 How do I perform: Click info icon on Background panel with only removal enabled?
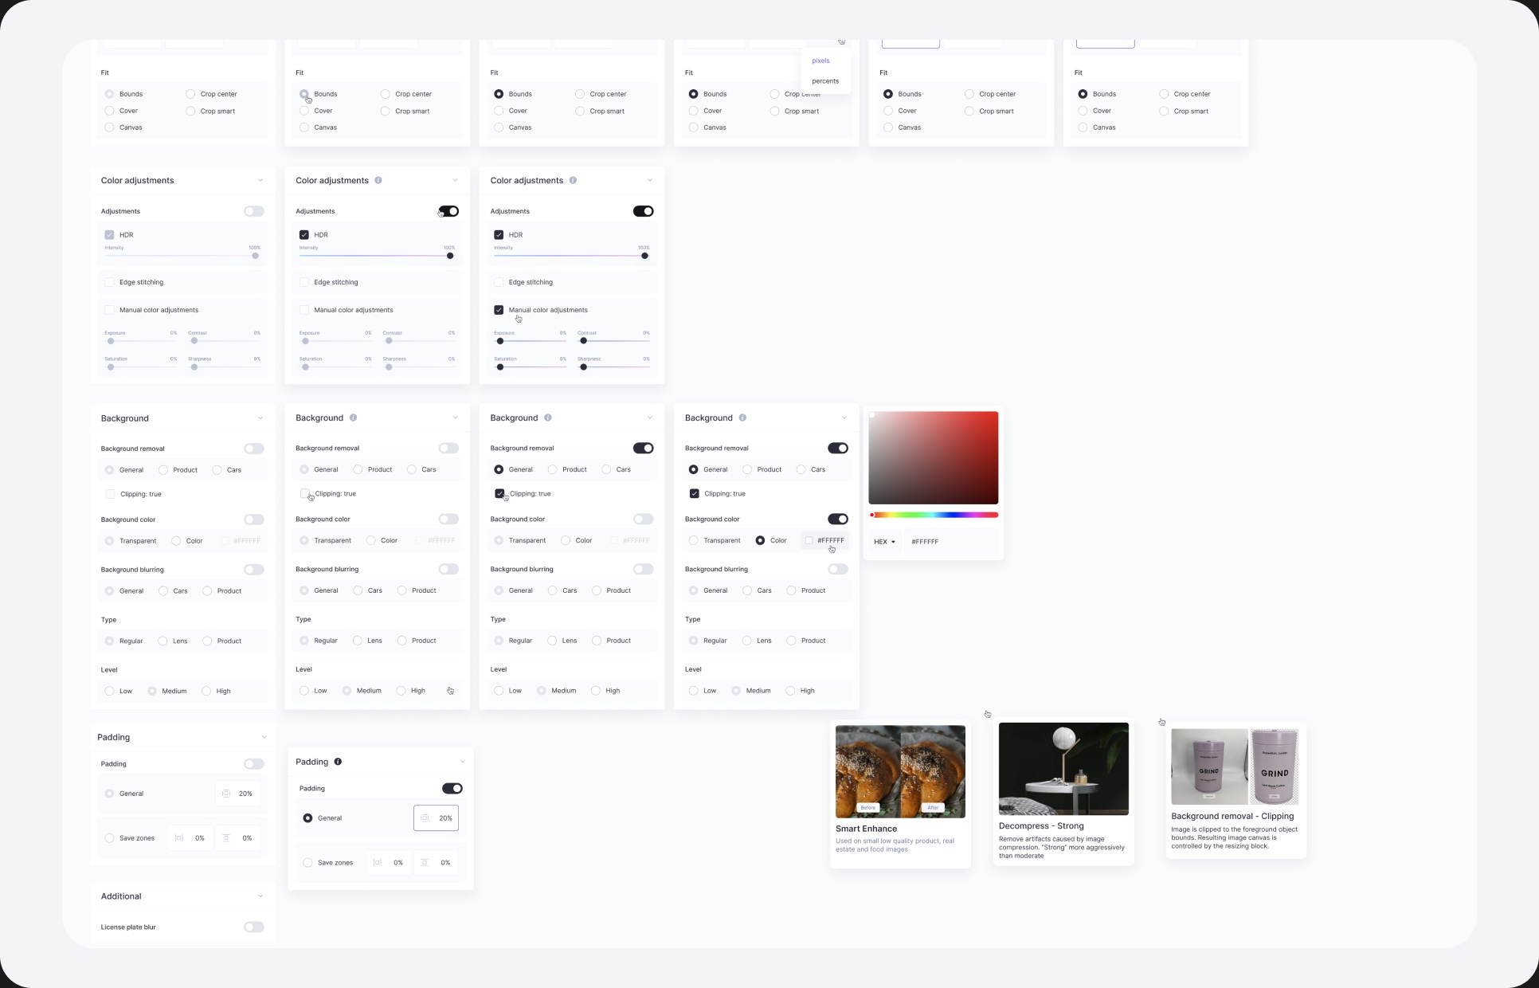click(548, 418)
